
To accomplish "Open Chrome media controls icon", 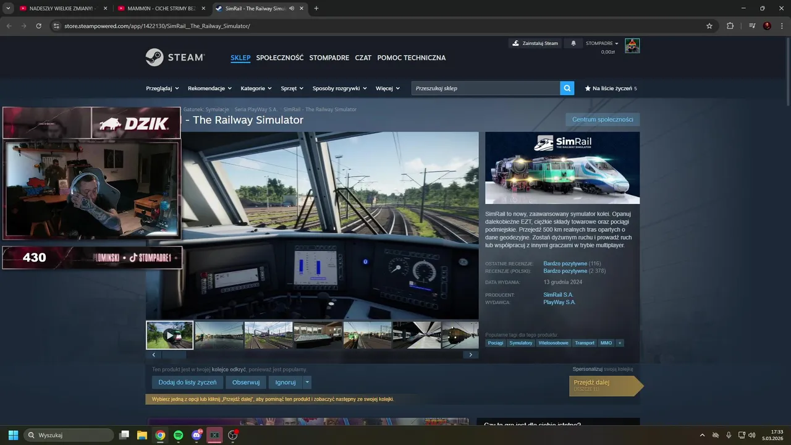I will coord(752,26).
